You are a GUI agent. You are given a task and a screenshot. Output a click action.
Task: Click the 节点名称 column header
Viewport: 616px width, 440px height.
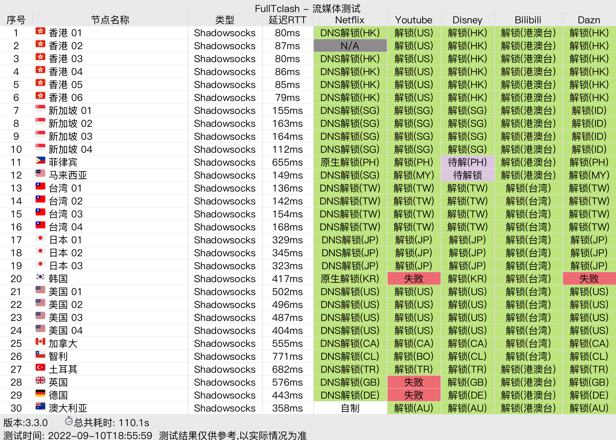point(110,20)
